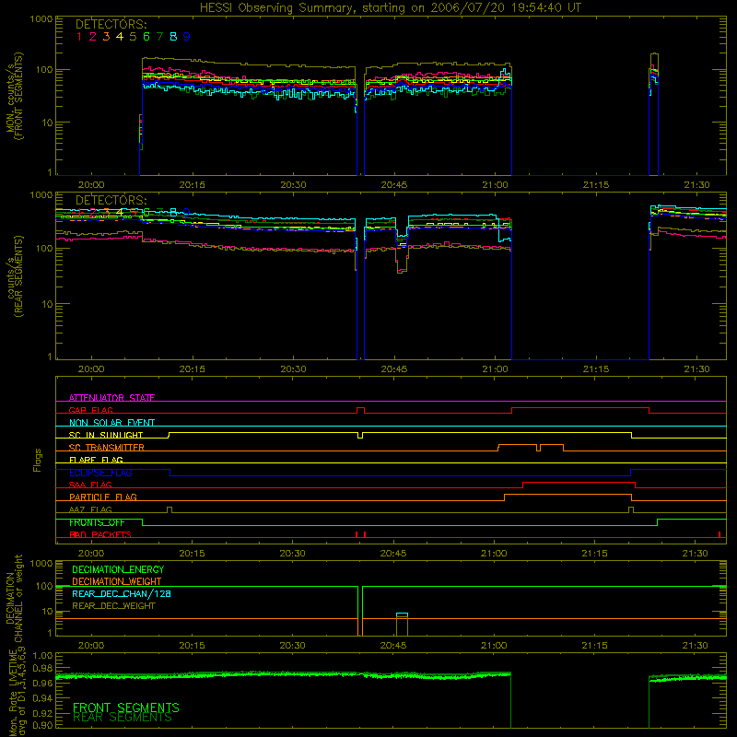
Task: Click the FRONTS_OFF flag label
Action: point(97,522)
